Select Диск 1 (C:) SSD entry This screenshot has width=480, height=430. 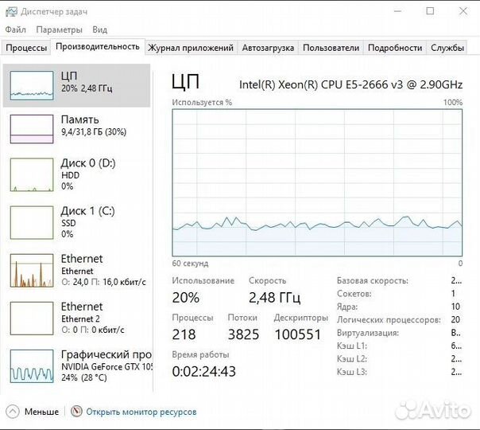pos(76,222)
